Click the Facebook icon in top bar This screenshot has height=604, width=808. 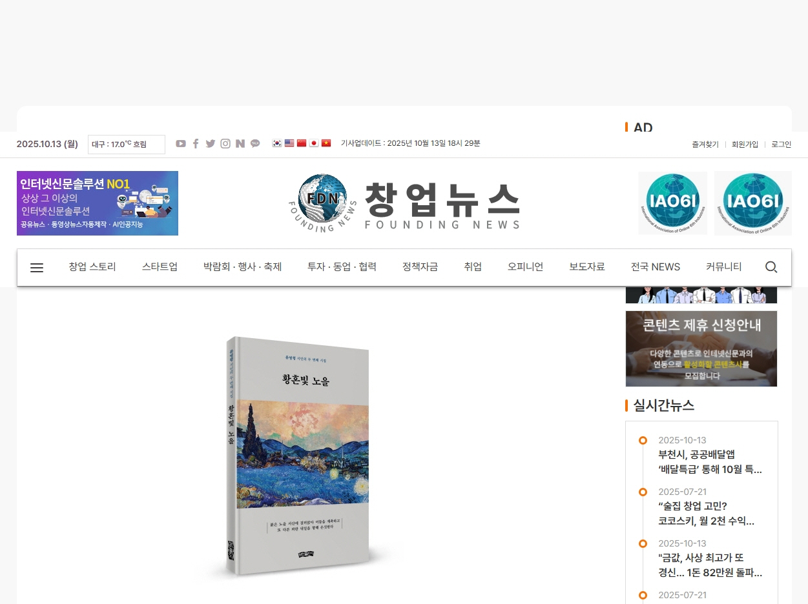pos(196,144)
